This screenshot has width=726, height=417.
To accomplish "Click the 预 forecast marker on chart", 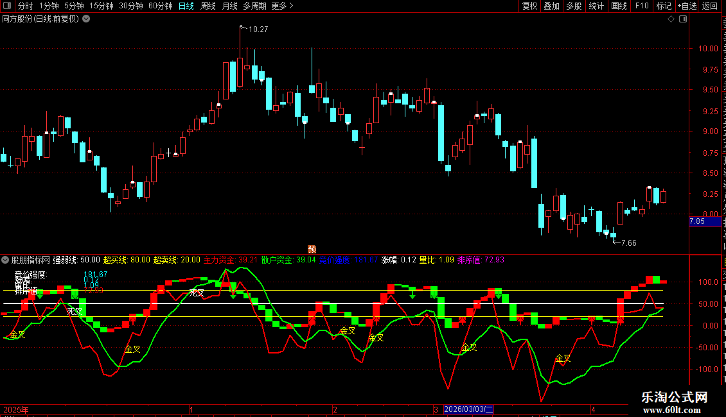I will click(312, 249).
